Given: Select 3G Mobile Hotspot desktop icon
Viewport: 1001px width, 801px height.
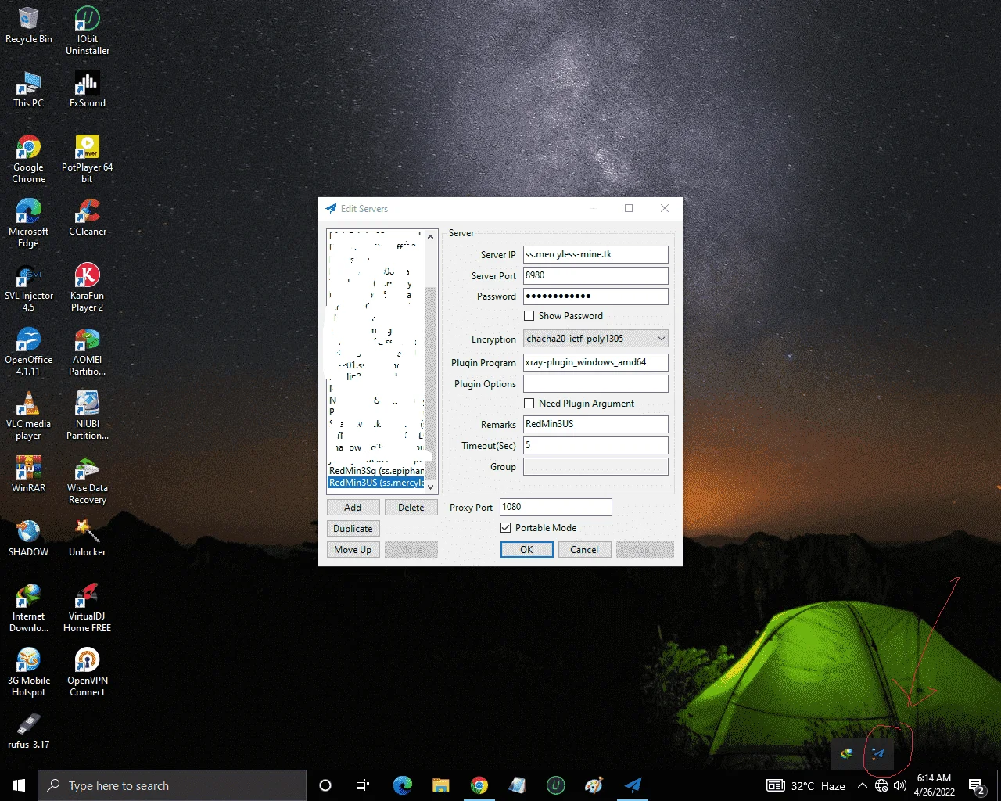Looking at the screenshot, I should tap(29, 672).
